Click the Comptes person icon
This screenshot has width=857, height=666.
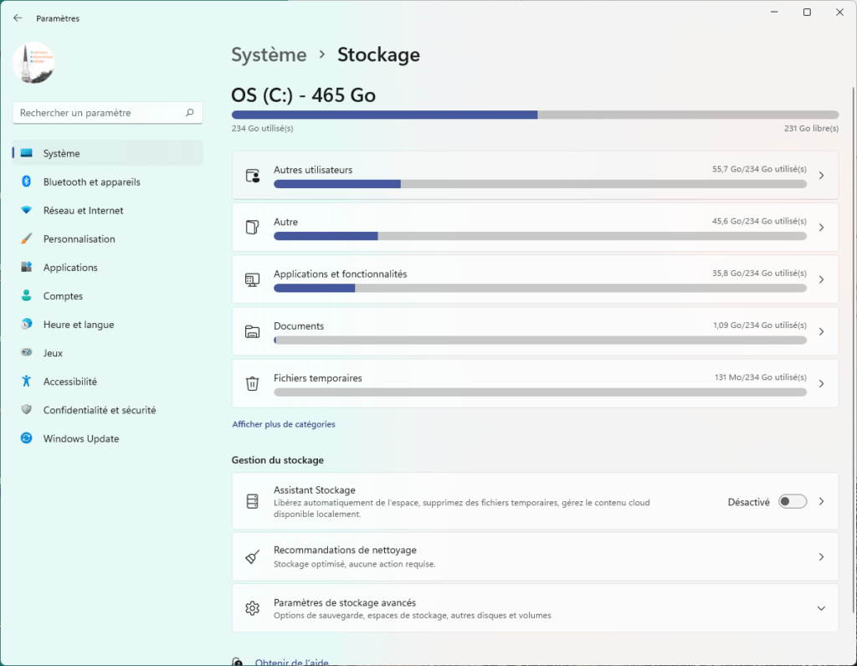coord(26,295)
